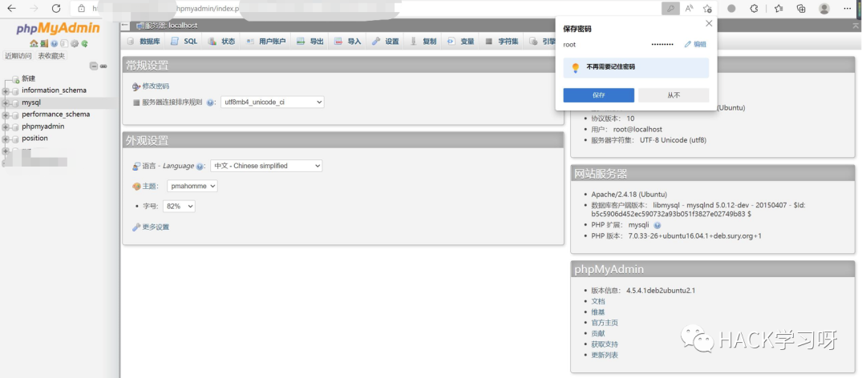This screenshot has height=378, width=866.
Task: Expand the position database node
Action: [6, 139]
